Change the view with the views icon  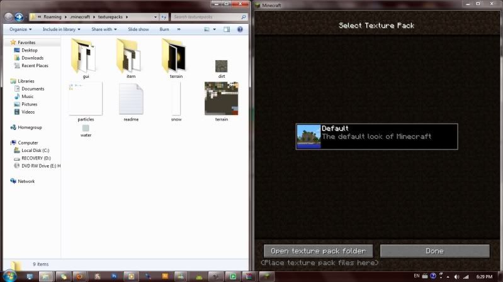[x=206, y=30]
